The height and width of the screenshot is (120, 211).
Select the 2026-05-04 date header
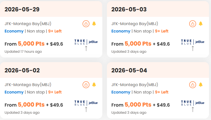129,70
